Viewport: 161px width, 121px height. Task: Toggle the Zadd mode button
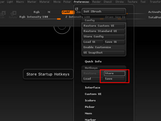[68, 12]
